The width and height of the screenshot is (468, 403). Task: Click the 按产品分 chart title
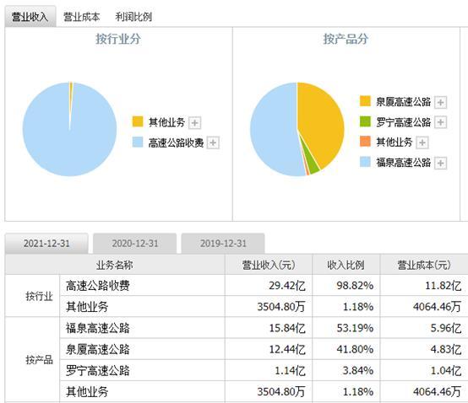point(346,39)
